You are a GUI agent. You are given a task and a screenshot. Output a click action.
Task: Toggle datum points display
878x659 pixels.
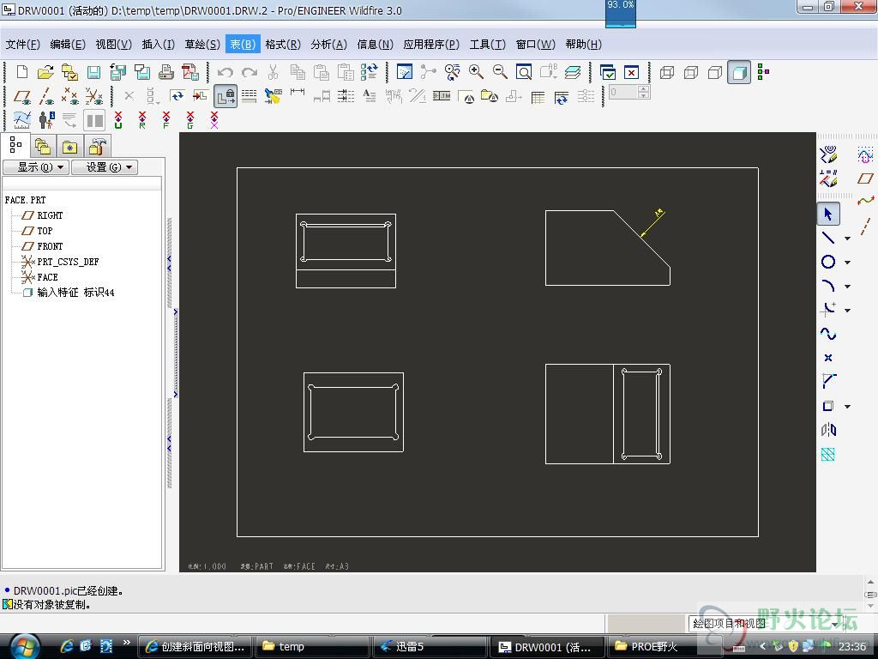click(x=70, y=96)
